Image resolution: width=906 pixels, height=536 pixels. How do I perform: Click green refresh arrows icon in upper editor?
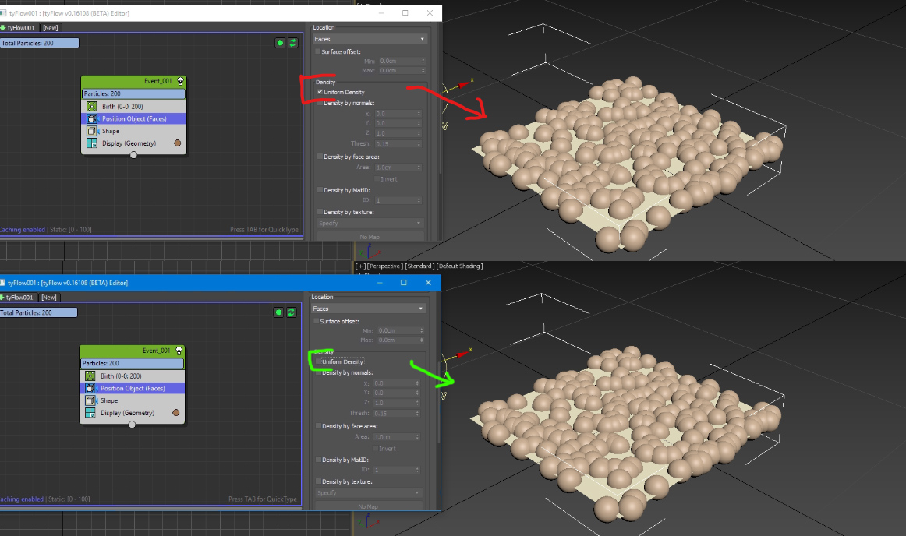tap(292, 43)
